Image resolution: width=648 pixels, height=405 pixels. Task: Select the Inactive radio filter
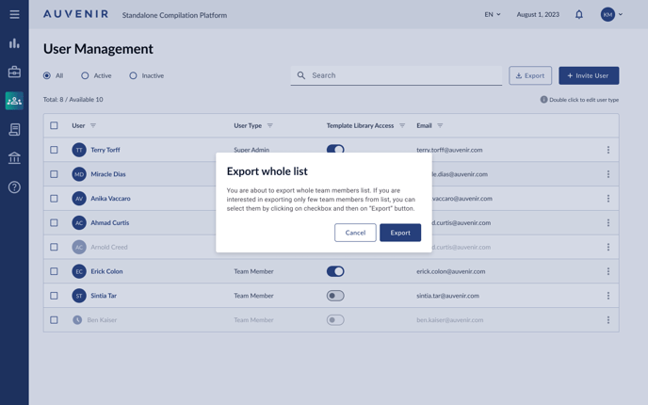pyautogui.click(x=133, y=75)
